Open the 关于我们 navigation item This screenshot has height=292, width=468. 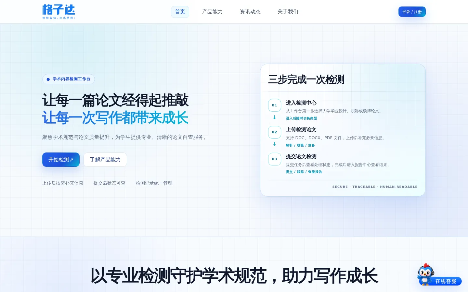[288, 12]
